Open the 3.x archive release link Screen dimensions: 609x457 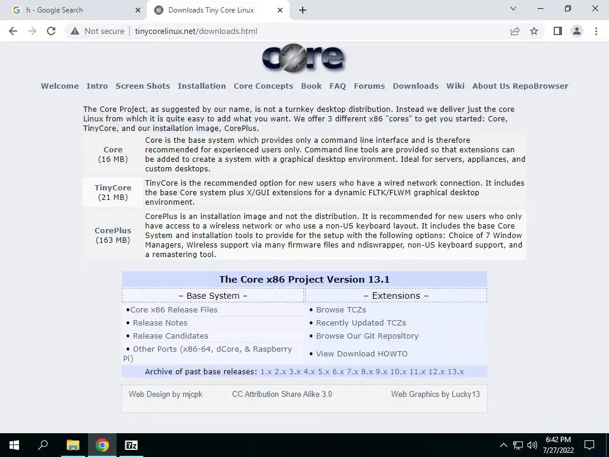click(x=295, y=371)
